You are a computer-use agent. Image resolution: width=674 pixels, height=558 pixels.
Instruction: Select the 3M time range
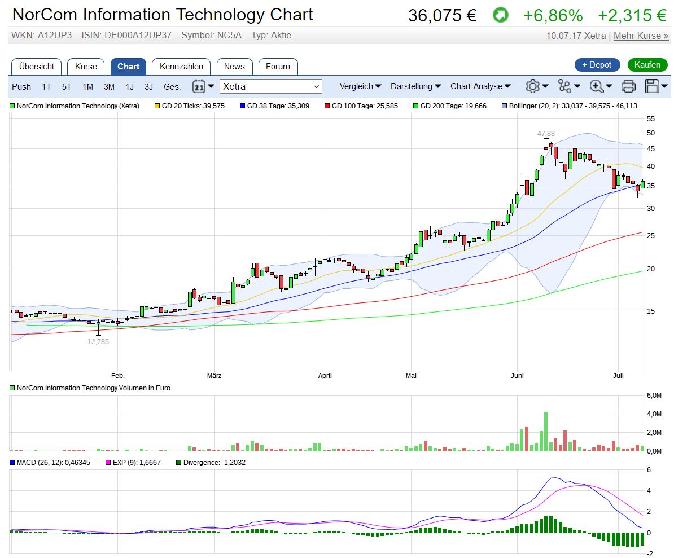click(x=109, y=87)
